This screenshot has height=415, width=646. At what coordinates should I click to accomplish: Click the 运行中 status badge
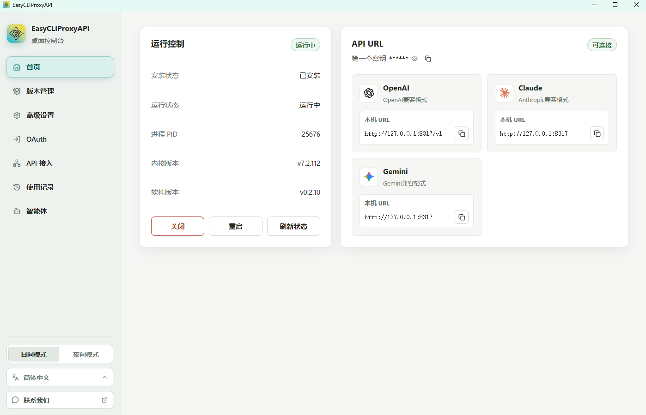(305, 45)
